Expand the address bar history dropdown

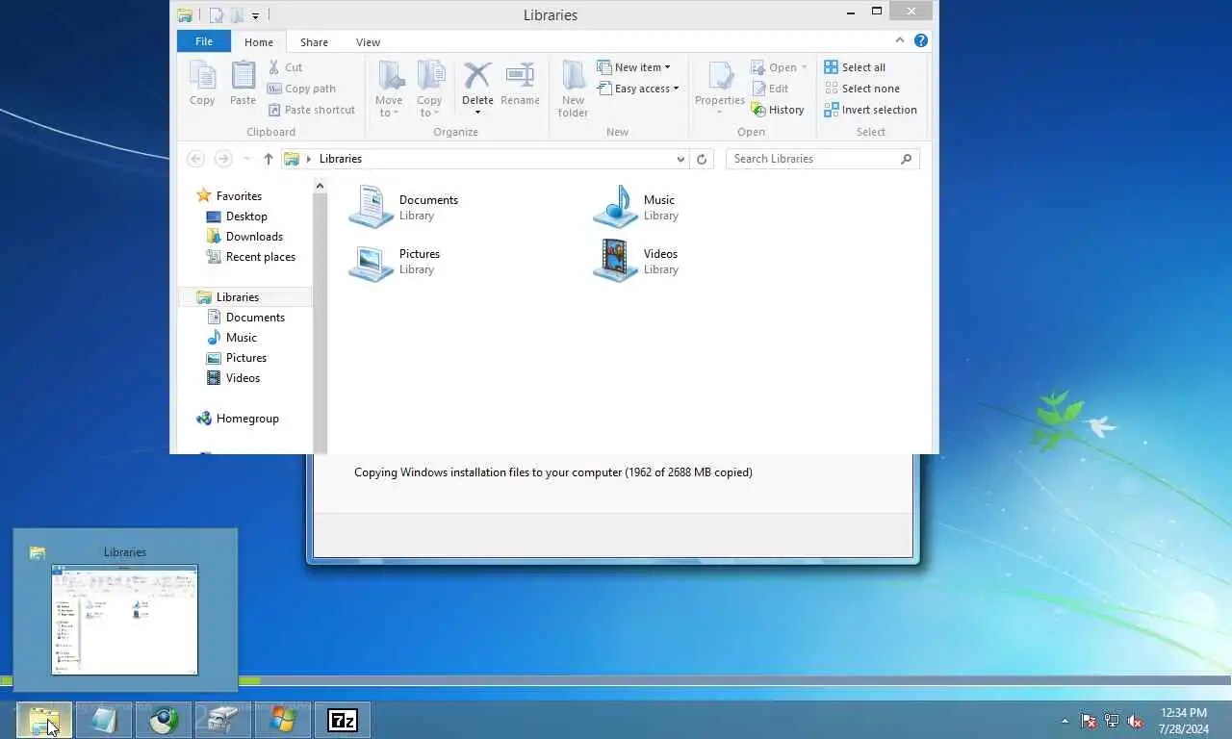point(680,159)
